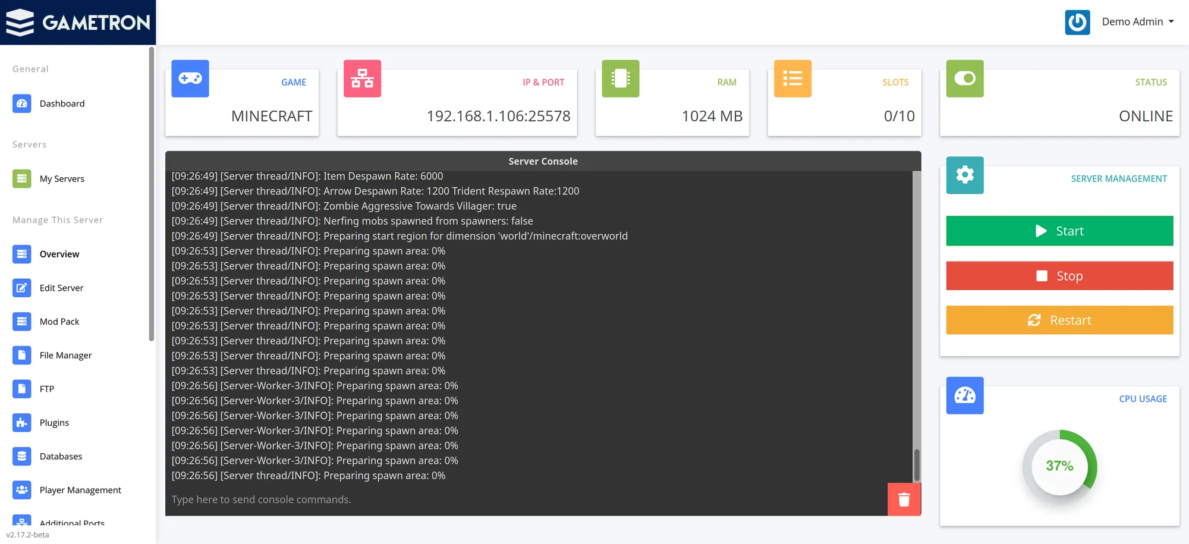The width and height of the screenshot is (1189, 544).
Task: Start the server with green Start button
Action: [x=1059, y=231]
